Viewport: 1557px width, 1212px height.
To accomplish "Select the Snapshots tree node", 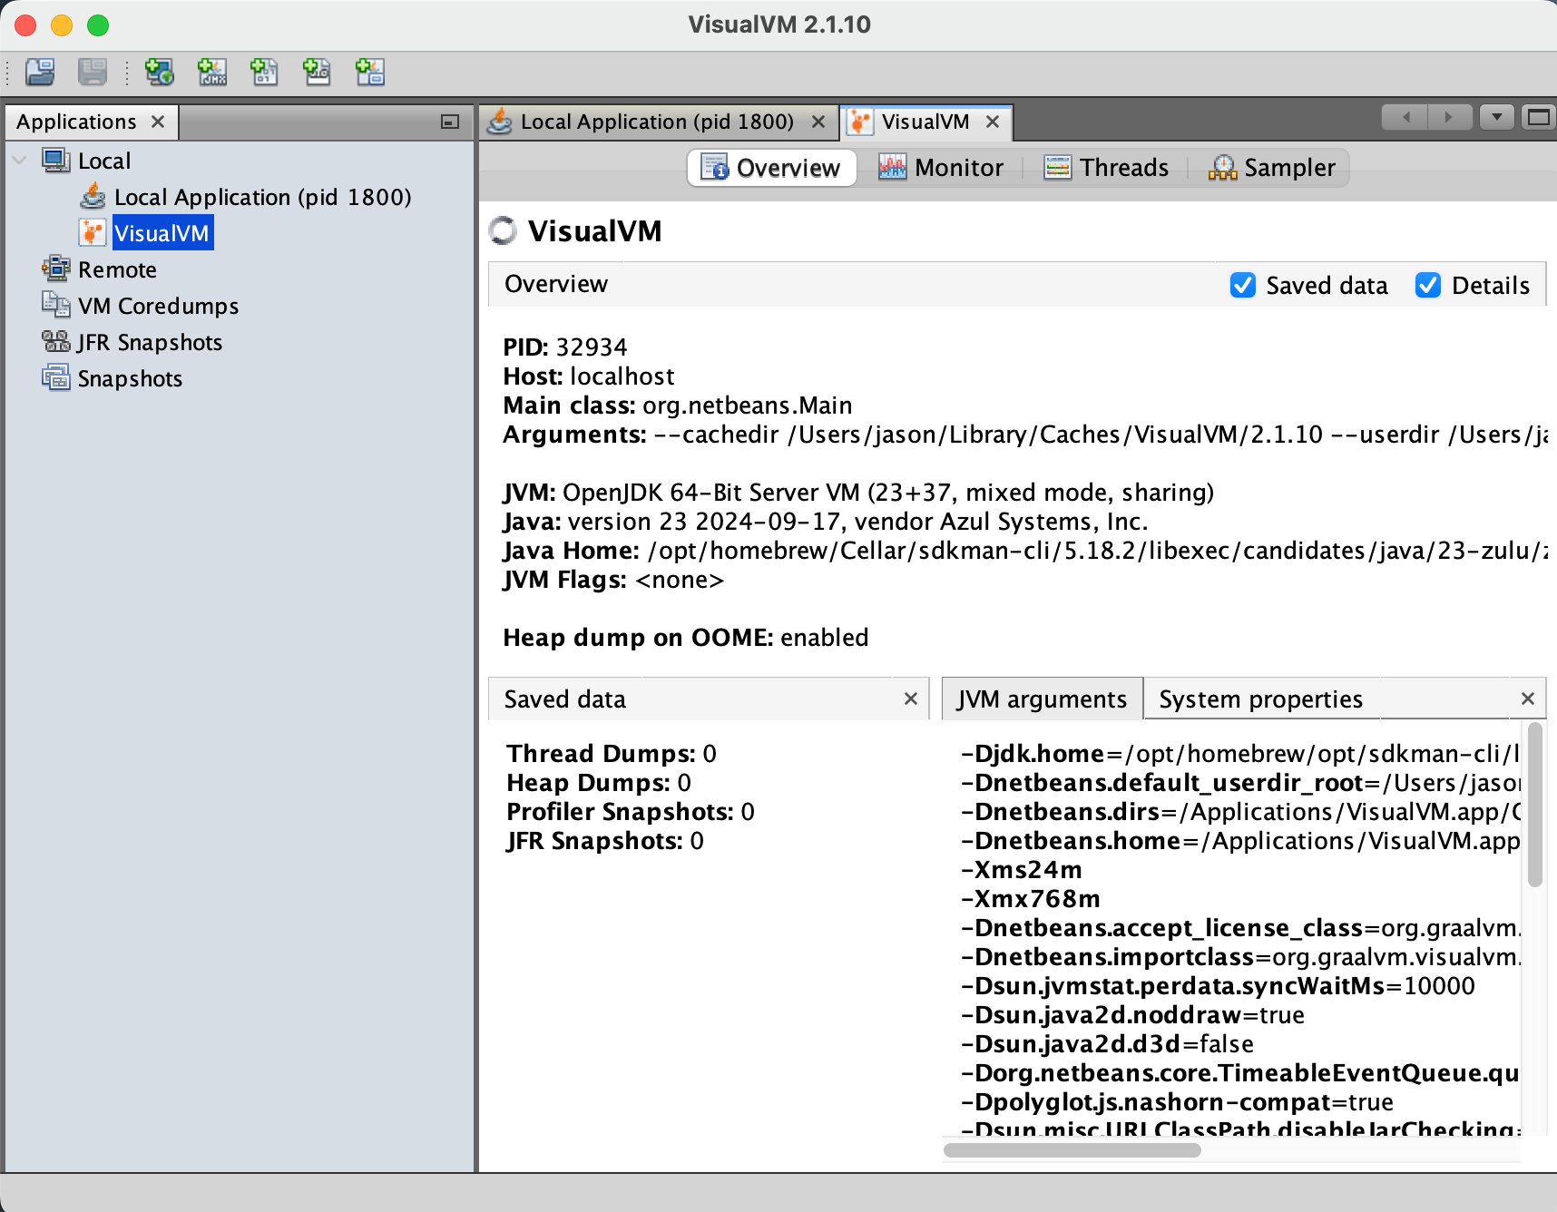I will [x=130, y=378].
